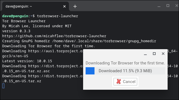Viewport: 179px width, 100px height.
Task: Click the GnuPG homedir path line
Action: (79, 41)
